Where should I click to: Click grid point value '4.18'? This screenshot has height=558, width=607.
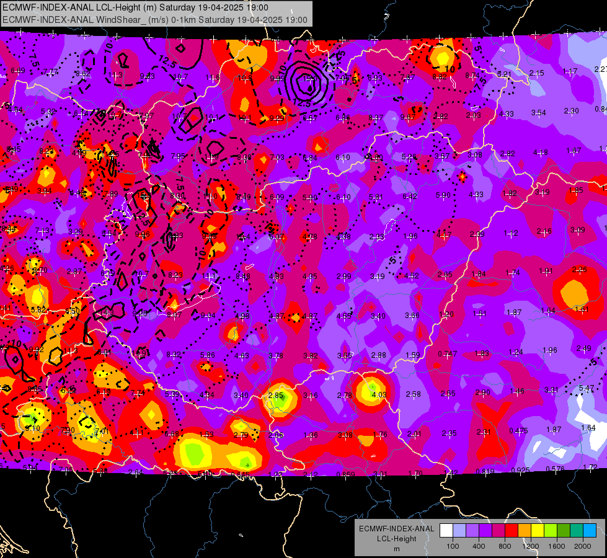point(541,153)
